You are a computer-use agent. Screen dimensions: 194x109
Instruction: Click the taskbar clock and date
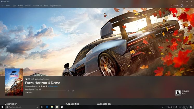pos(185,107)
